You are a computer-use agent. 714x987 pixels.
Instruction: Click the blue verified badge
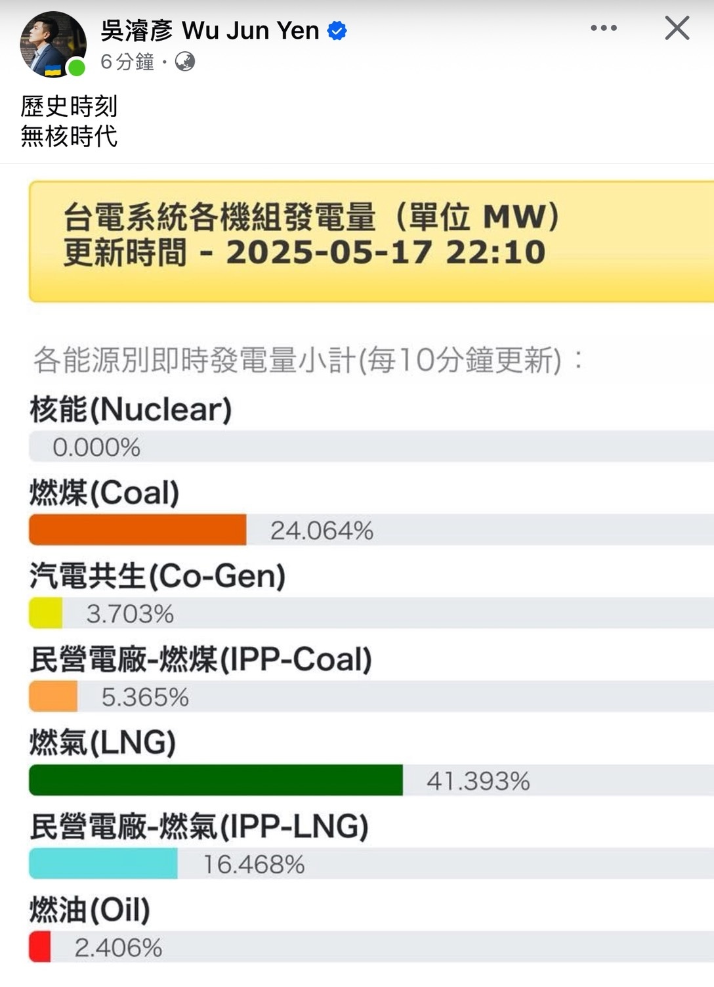(337, 30)
